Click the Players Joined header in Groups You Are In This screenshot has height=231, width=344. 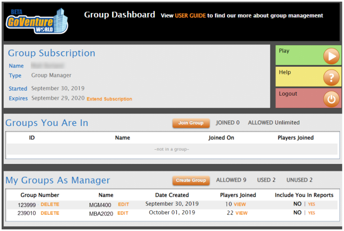click(x=296, y=138)
